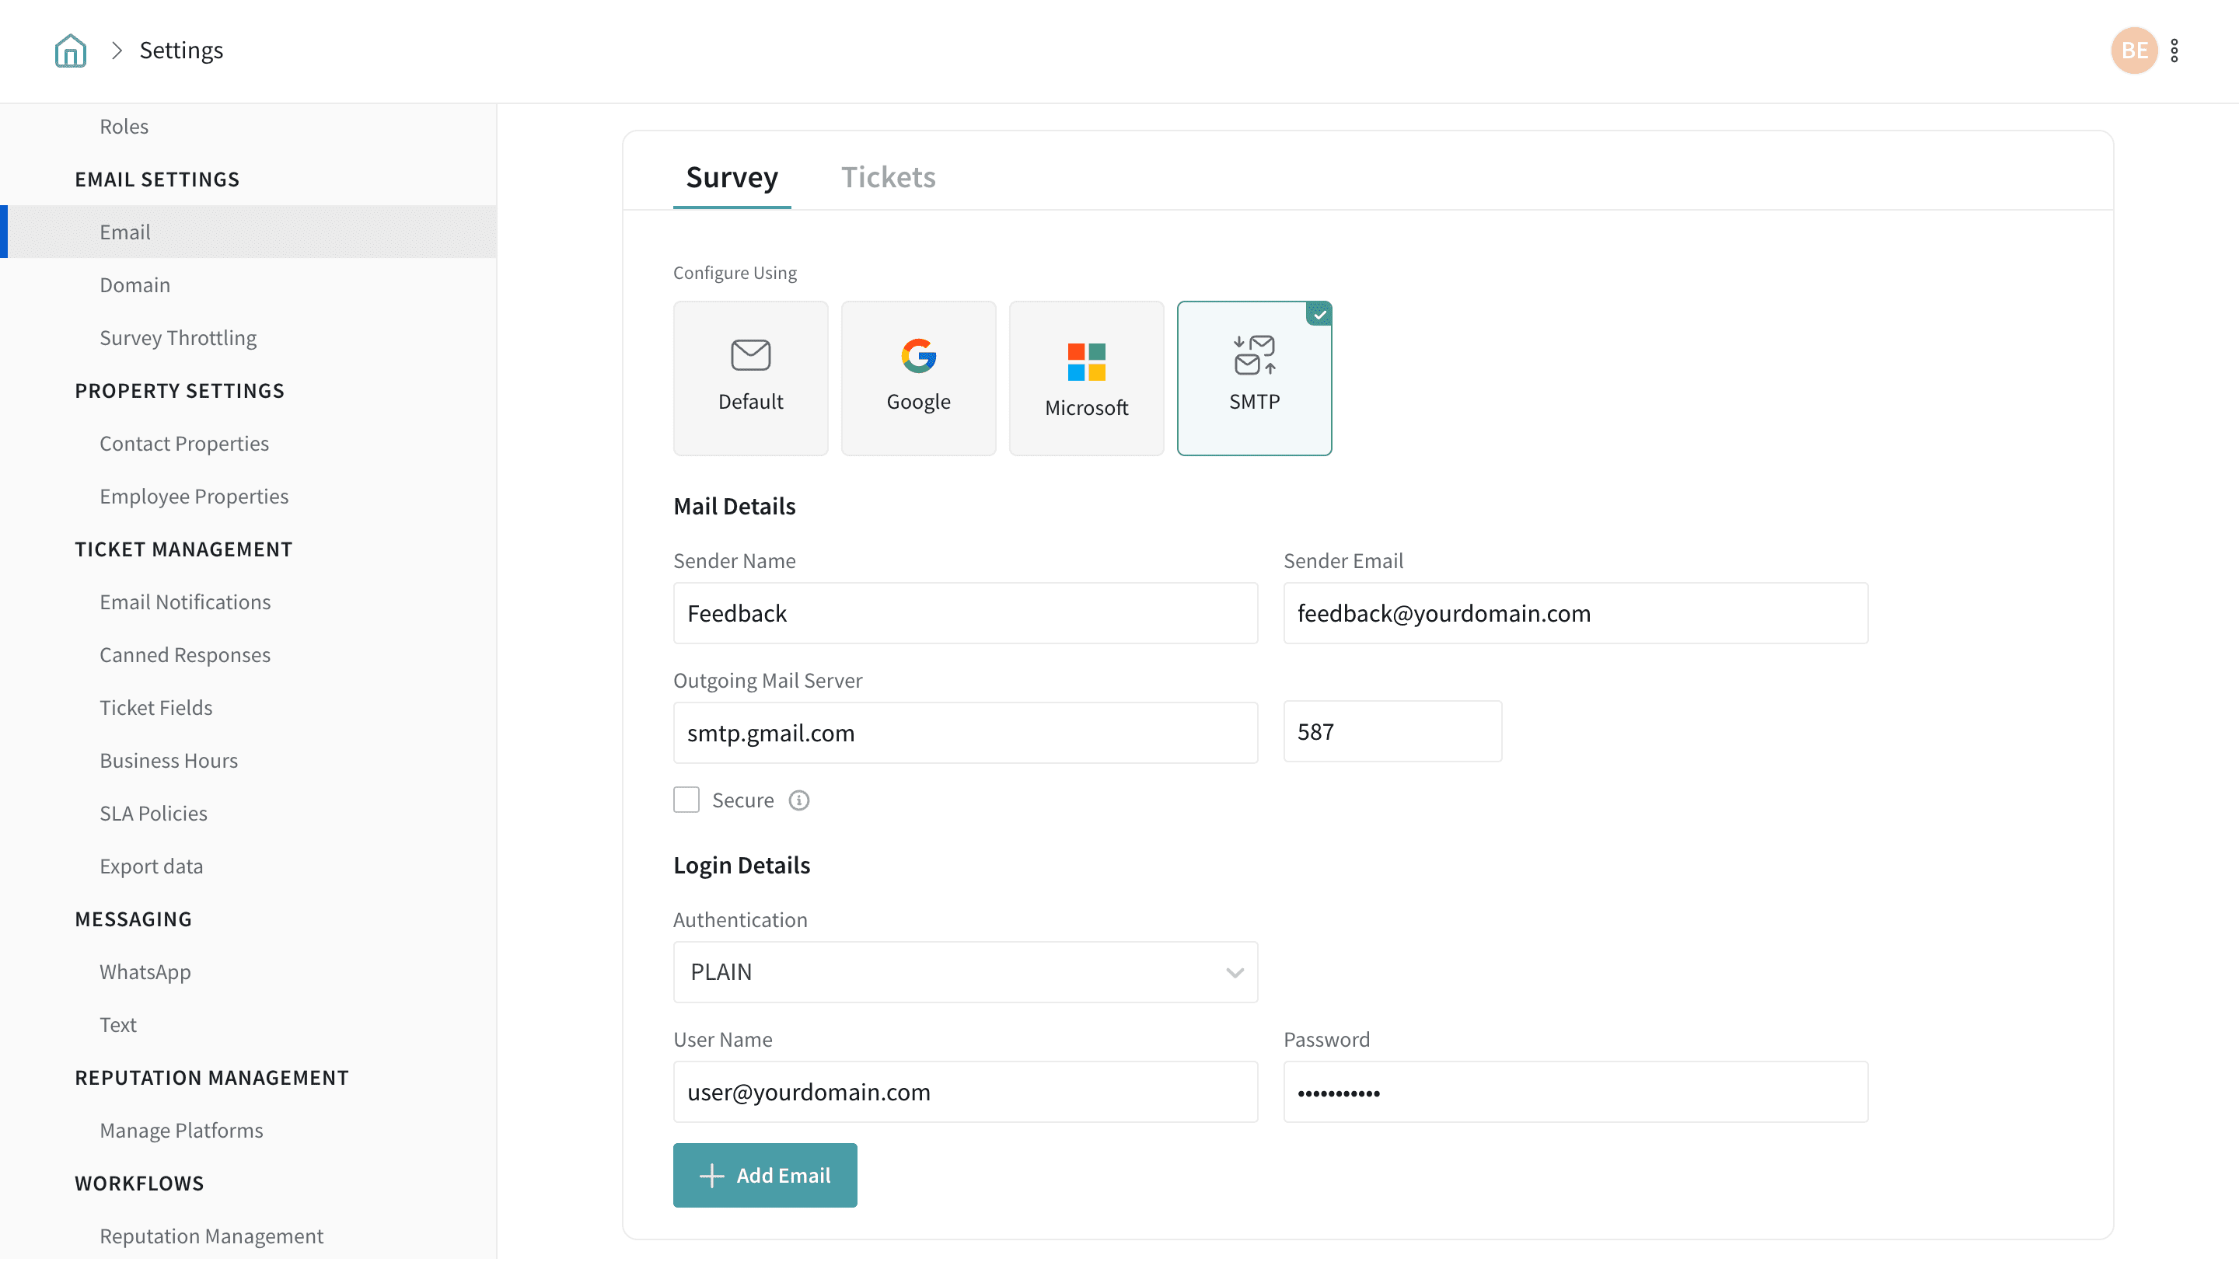Switch to the Tickets tab

[x=887, y=177]
